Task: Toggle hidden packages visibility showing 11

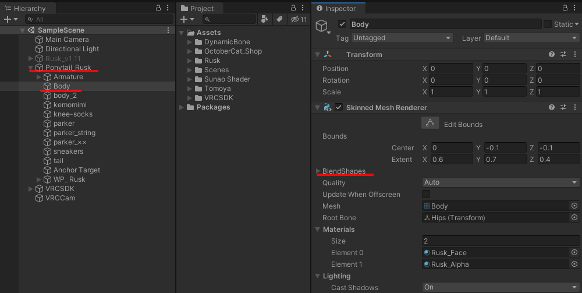Action: pyautogui.click(x=299, y=19)
